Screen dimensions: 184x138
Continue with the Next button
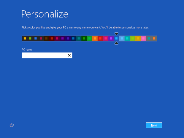(154, 125)
